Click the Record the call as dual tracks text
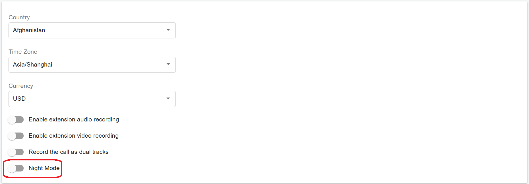 [68, 152]
